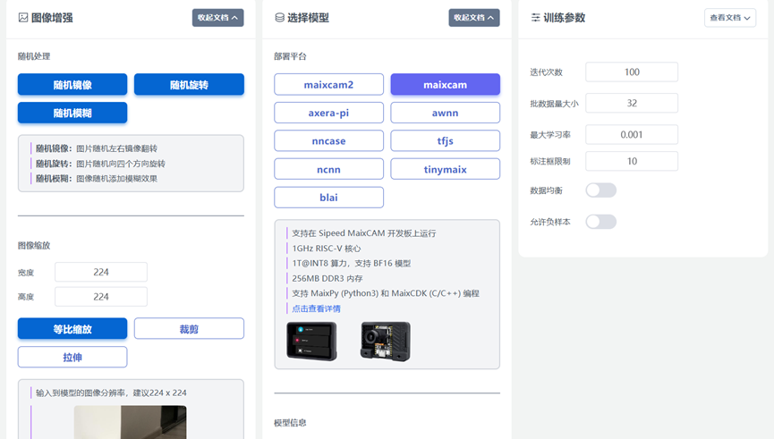Click the 模型信息 section heading
774x439 pixels.
click(290, 423)
